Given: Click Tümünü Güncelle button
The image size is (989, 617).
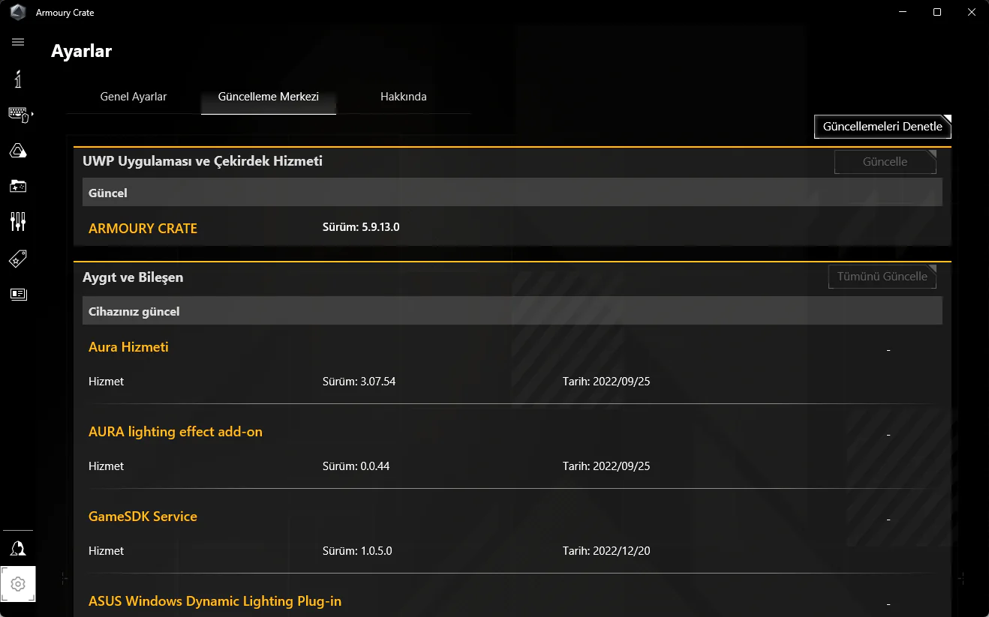Looking at the screenshot, I should pyautogui.click(x=882, y=277).
